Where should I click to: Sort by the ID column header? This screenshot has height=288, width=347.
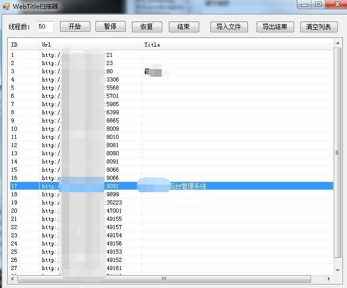23,45
